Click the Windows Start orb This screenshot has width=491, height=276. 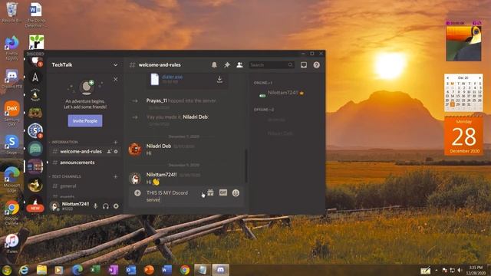pyautogui.click(x=7, y=270)
